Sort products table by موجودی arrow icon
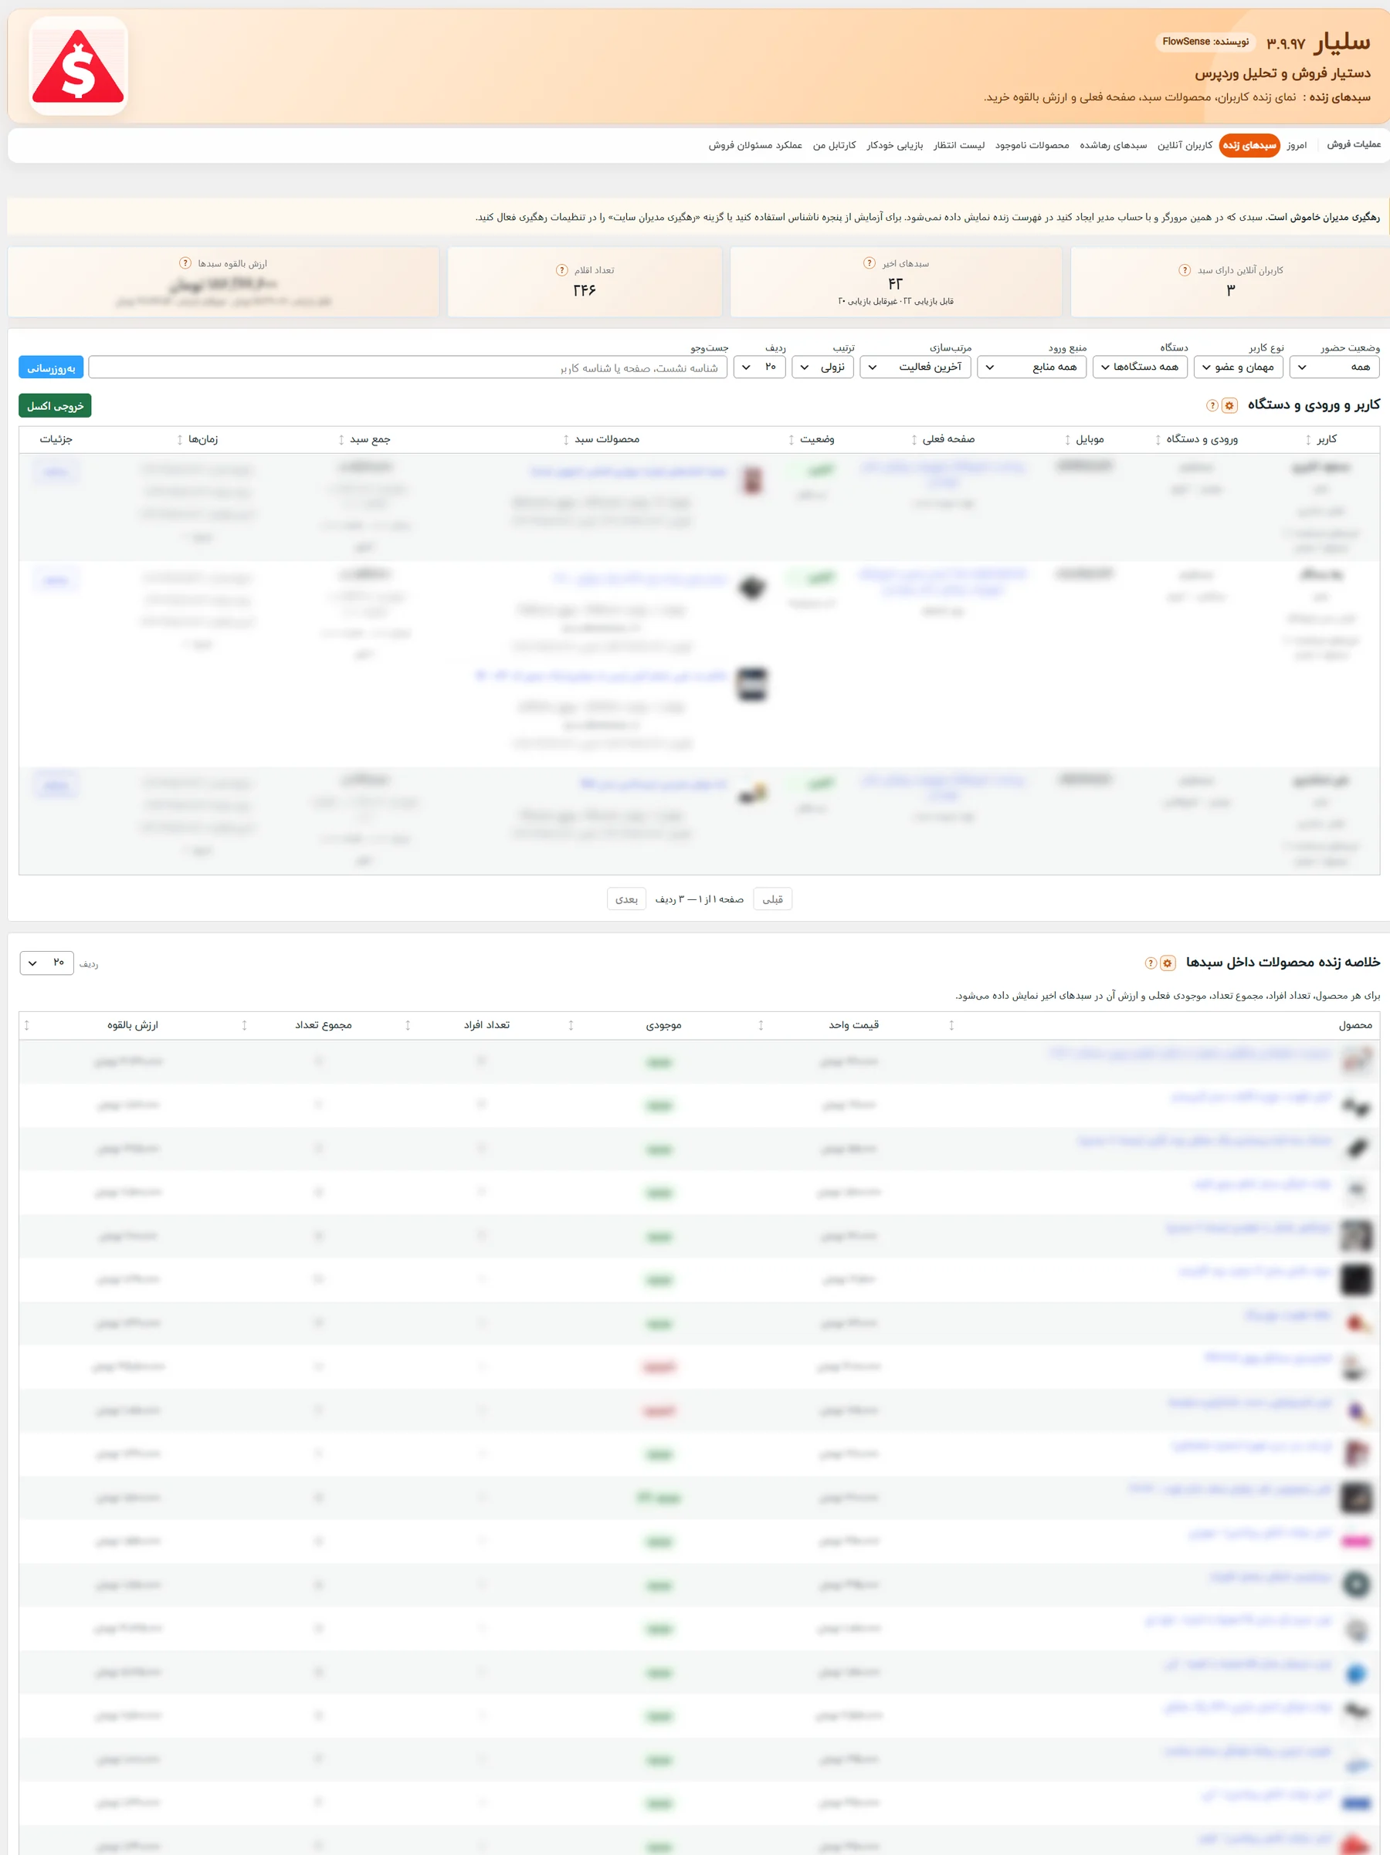Viewport: 1390px width, 1855px height. (571, 1025)
